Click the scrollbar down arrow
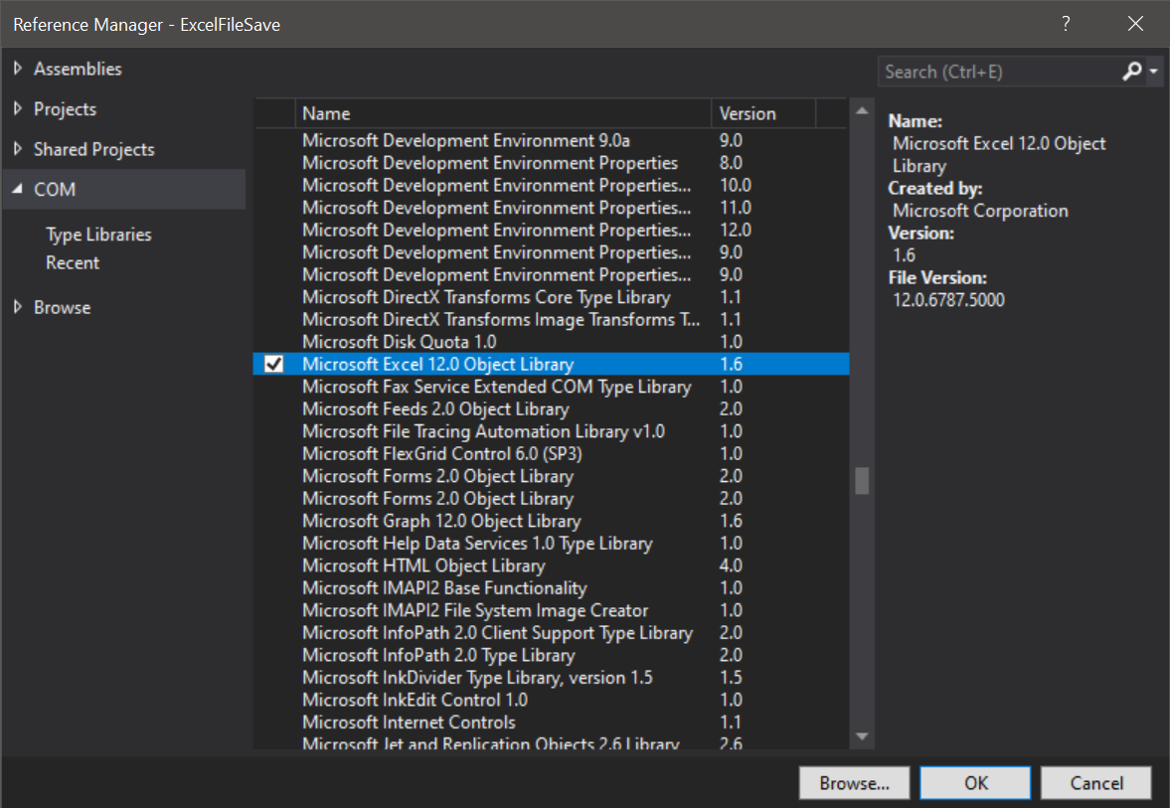This screenshot has height=808, width=1170. pos(862,736)
